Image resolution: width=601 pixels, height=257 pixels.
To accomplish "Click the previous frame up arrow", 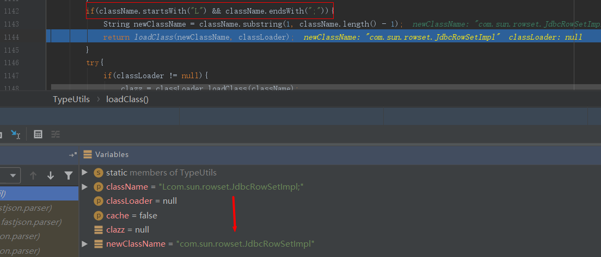I will pyautogui.click(x=33, y=175).
